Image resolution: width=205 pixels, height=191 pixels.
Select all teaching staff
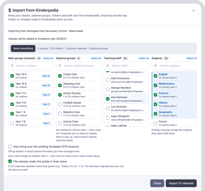(144, 58)
